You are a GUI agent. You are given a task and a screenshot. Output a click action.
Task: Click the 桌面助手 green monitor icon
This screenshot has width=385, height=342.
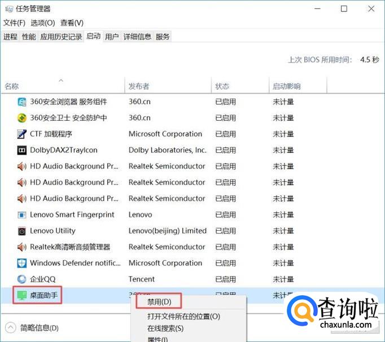(22, 295)
